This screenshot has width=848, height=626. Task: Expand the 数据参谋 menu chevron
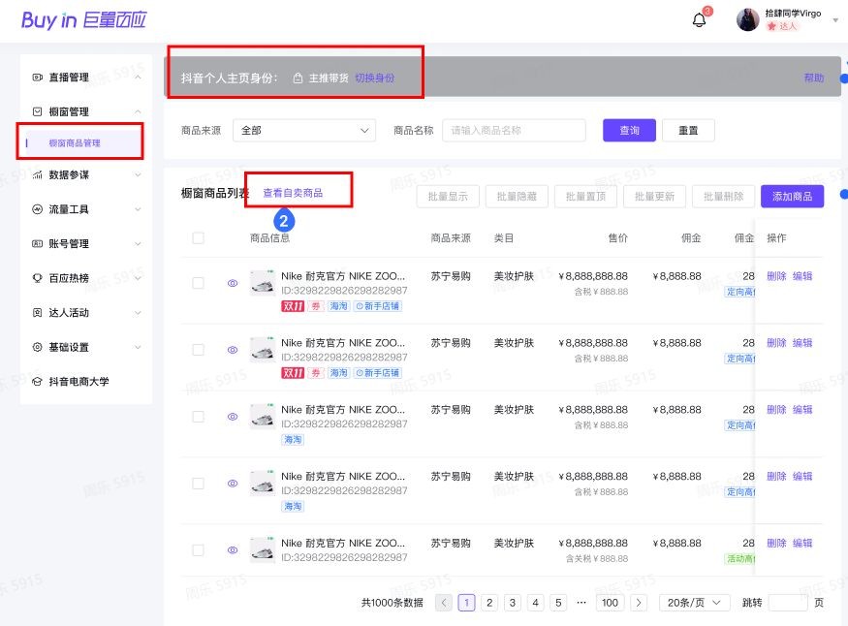tap(138, 174)
